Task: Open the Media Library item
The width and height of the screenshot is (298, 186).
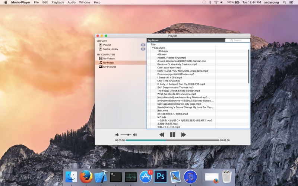Action: click(x=111, y=49)
